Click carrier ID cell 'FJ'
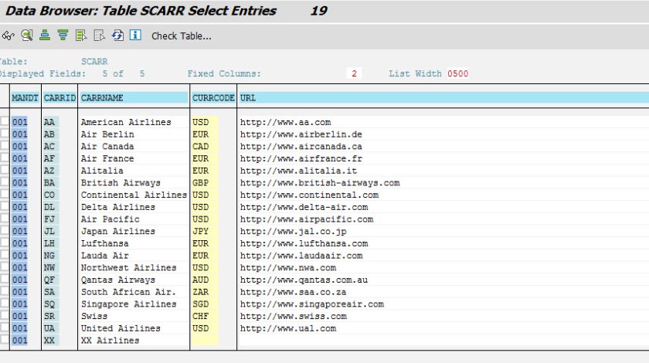Viewport: 649px width, 363px height. point(49,219)
